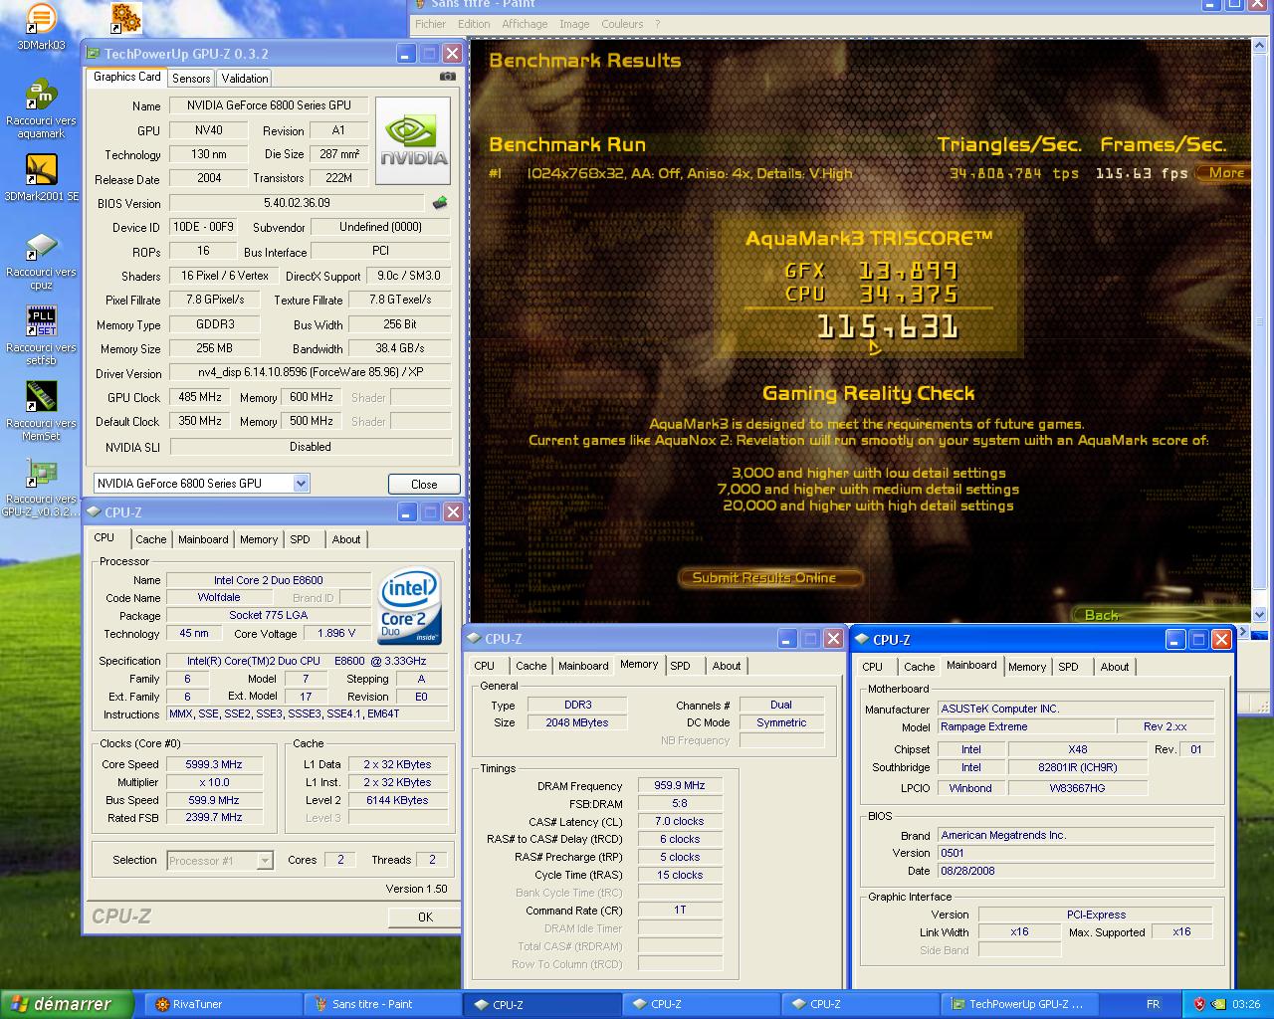
Task: Click the AquaMark Back button
Action: pos(1101,615)
